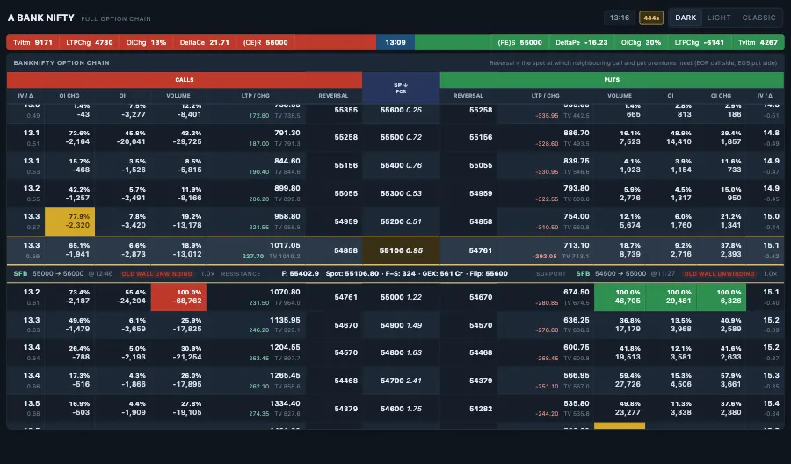
Task: Click the (CE)R 56000 resistance stat
Action: pos(265,42)
